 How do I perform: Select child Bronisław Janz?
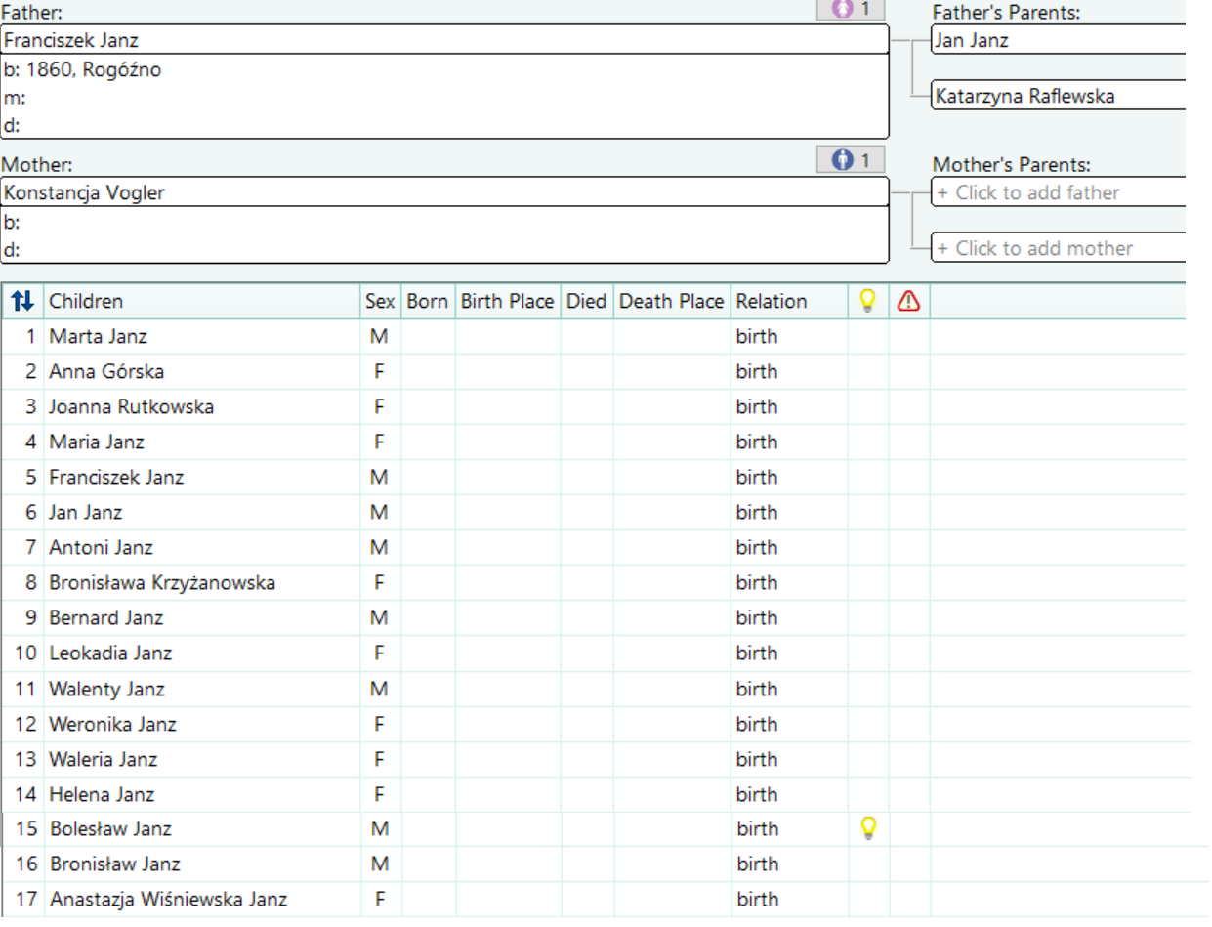click(114, 864)
